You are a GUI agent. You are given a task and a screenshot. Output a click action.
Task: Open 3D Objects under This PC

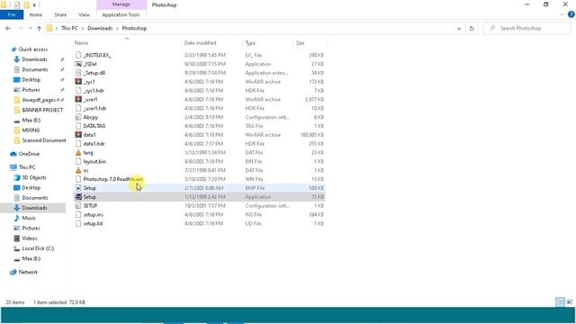[x=34, y=177]
